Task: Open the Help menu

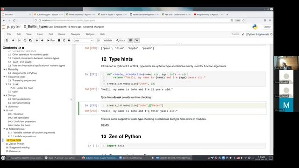Action: point(102,34)
